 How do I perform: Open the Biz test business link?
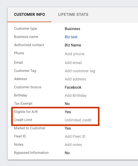71,37
